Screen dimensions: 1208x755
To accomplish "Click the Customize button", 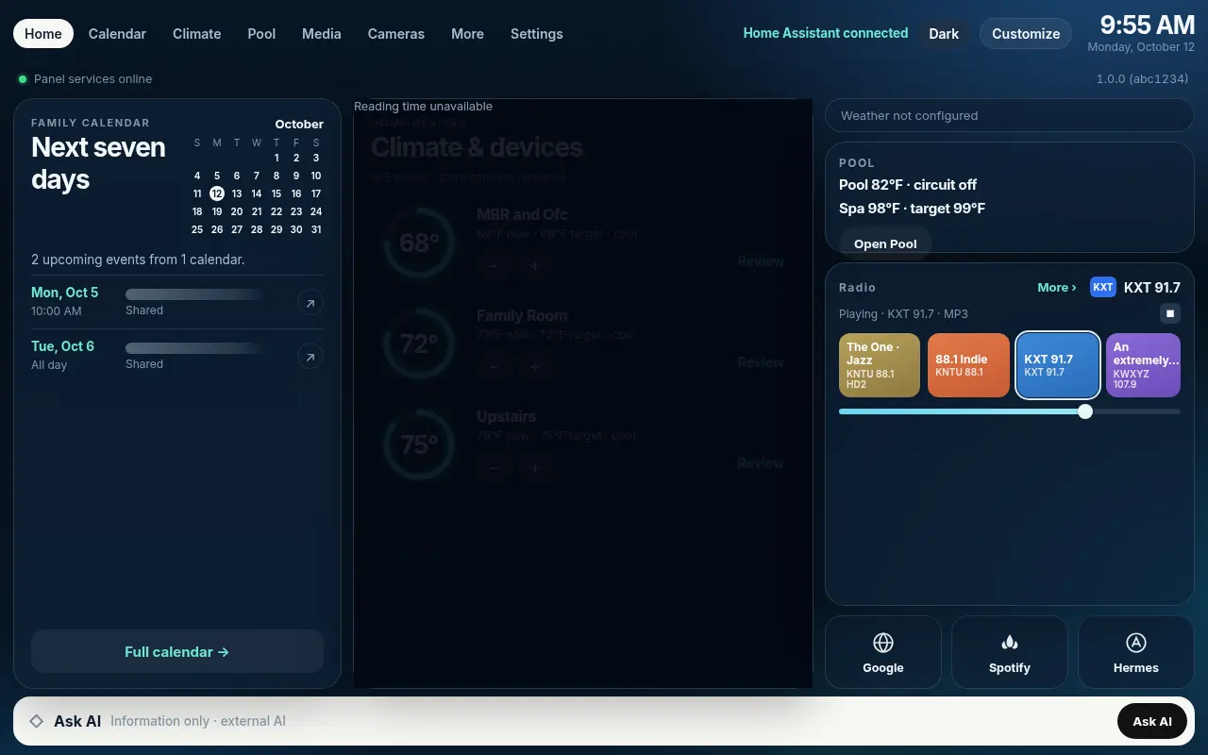I will point(1026,33).
